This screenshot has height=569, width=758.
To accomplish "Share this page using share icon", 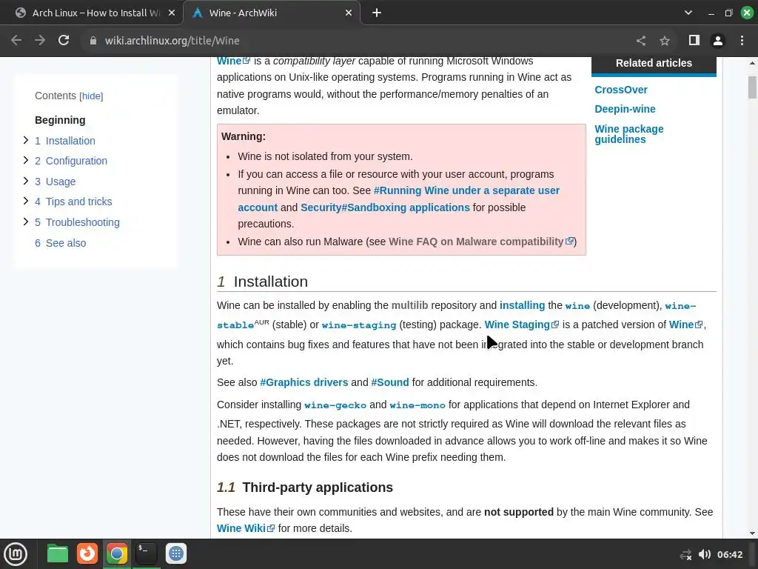I will pyautogui.click(x=641, y=41).
